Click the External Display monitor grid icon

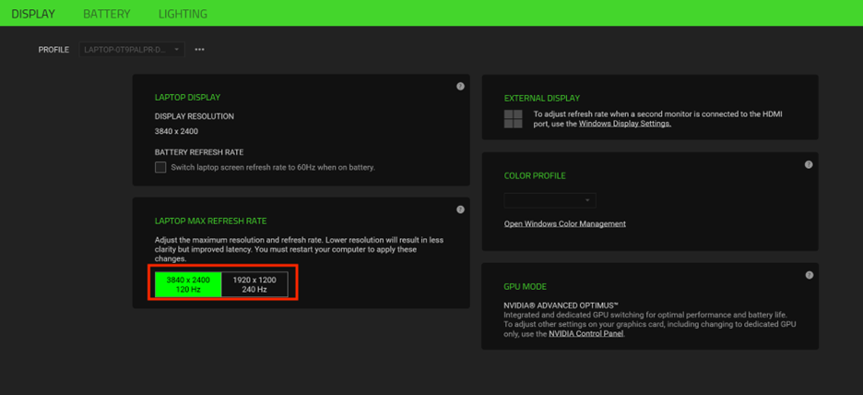[x=514, y=118]
